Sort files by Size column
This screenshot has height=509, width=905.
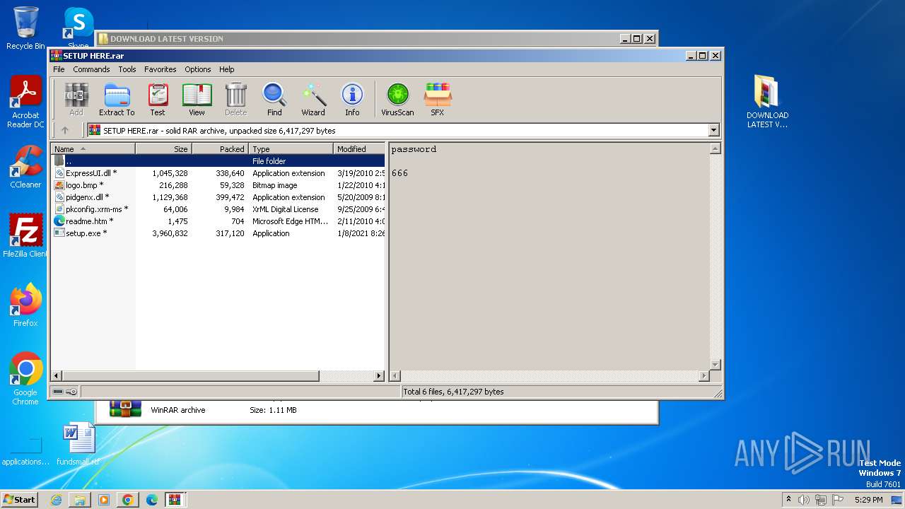point(163,149)
